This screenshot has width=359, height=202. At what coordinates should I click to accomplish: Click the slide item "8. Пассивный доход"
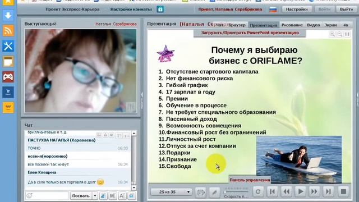coord(188,119)
